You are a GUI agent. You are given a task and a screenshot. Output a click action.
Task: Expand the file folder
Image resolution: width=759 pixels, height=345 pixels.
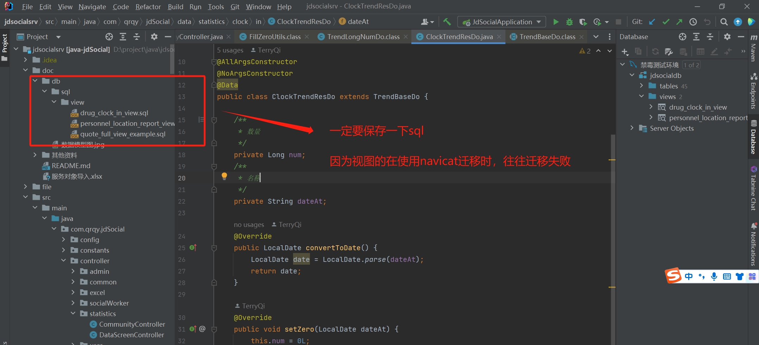(26, 186)
